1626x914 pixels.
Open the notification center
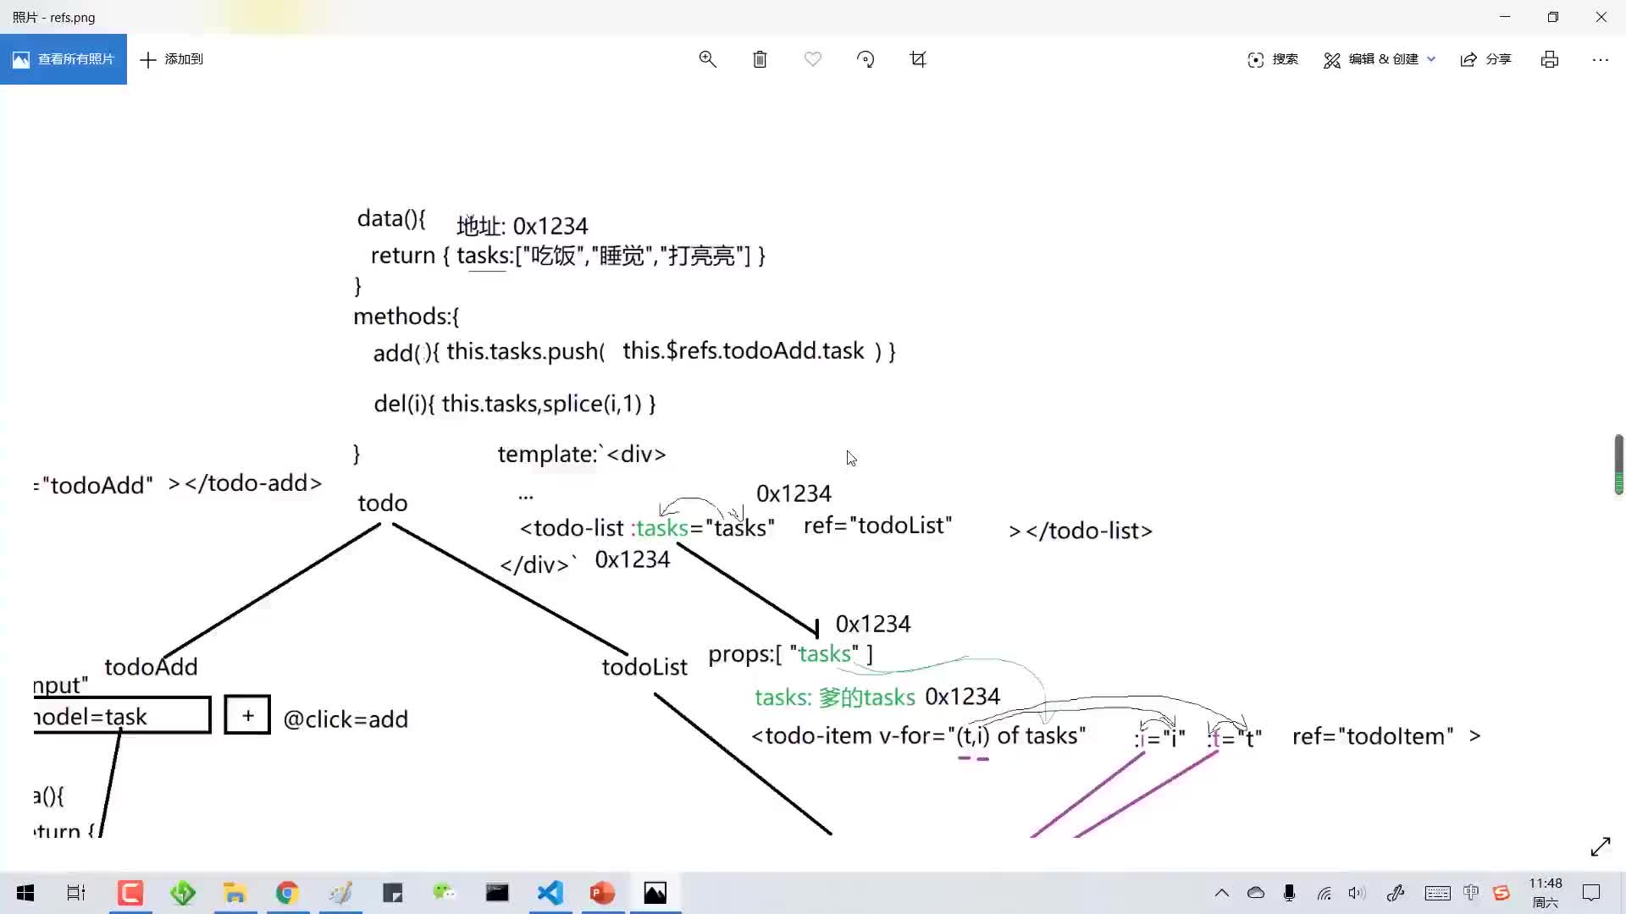click(x=1592, y=893)
